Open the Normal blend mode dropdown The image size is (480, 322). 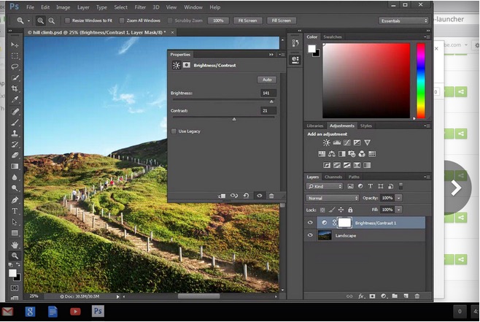coord(333,198)
